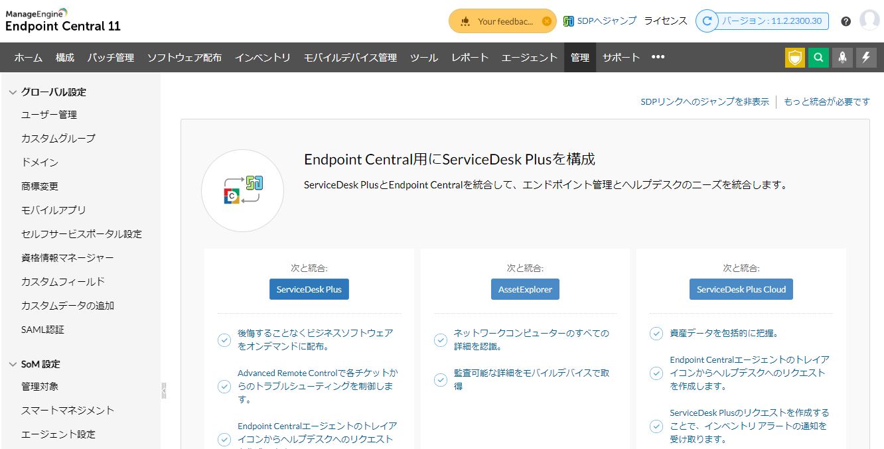Click the lightning bolt icon

(866, 58)
